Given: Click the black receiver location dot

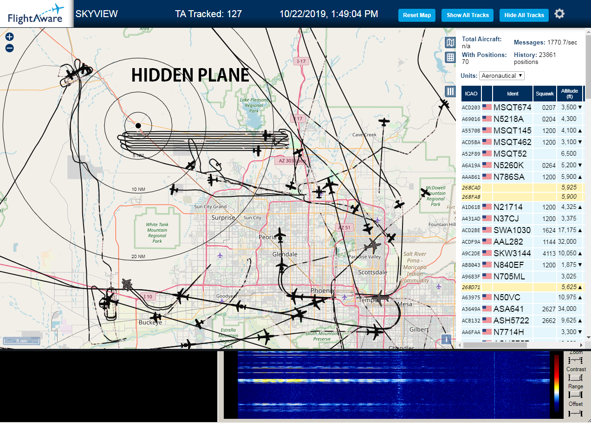Looking at the screenshot, I should 138,126.
